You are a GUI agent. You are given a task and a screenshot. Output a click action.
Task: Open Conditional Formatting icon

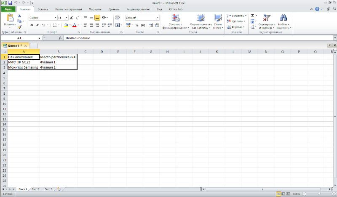pyautogui.click(x=175, y=18)
